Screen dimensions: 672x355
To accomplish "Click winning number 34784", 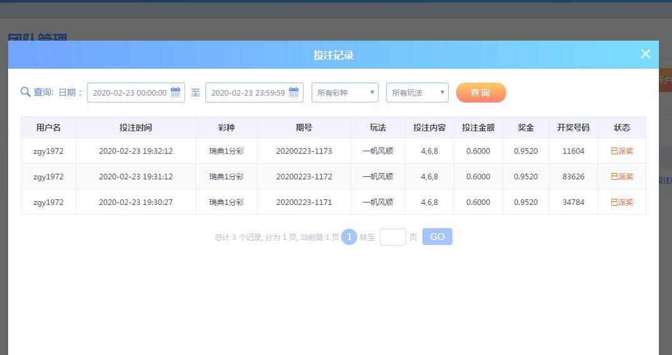I will pyautogui.click(x=573, y=202).
